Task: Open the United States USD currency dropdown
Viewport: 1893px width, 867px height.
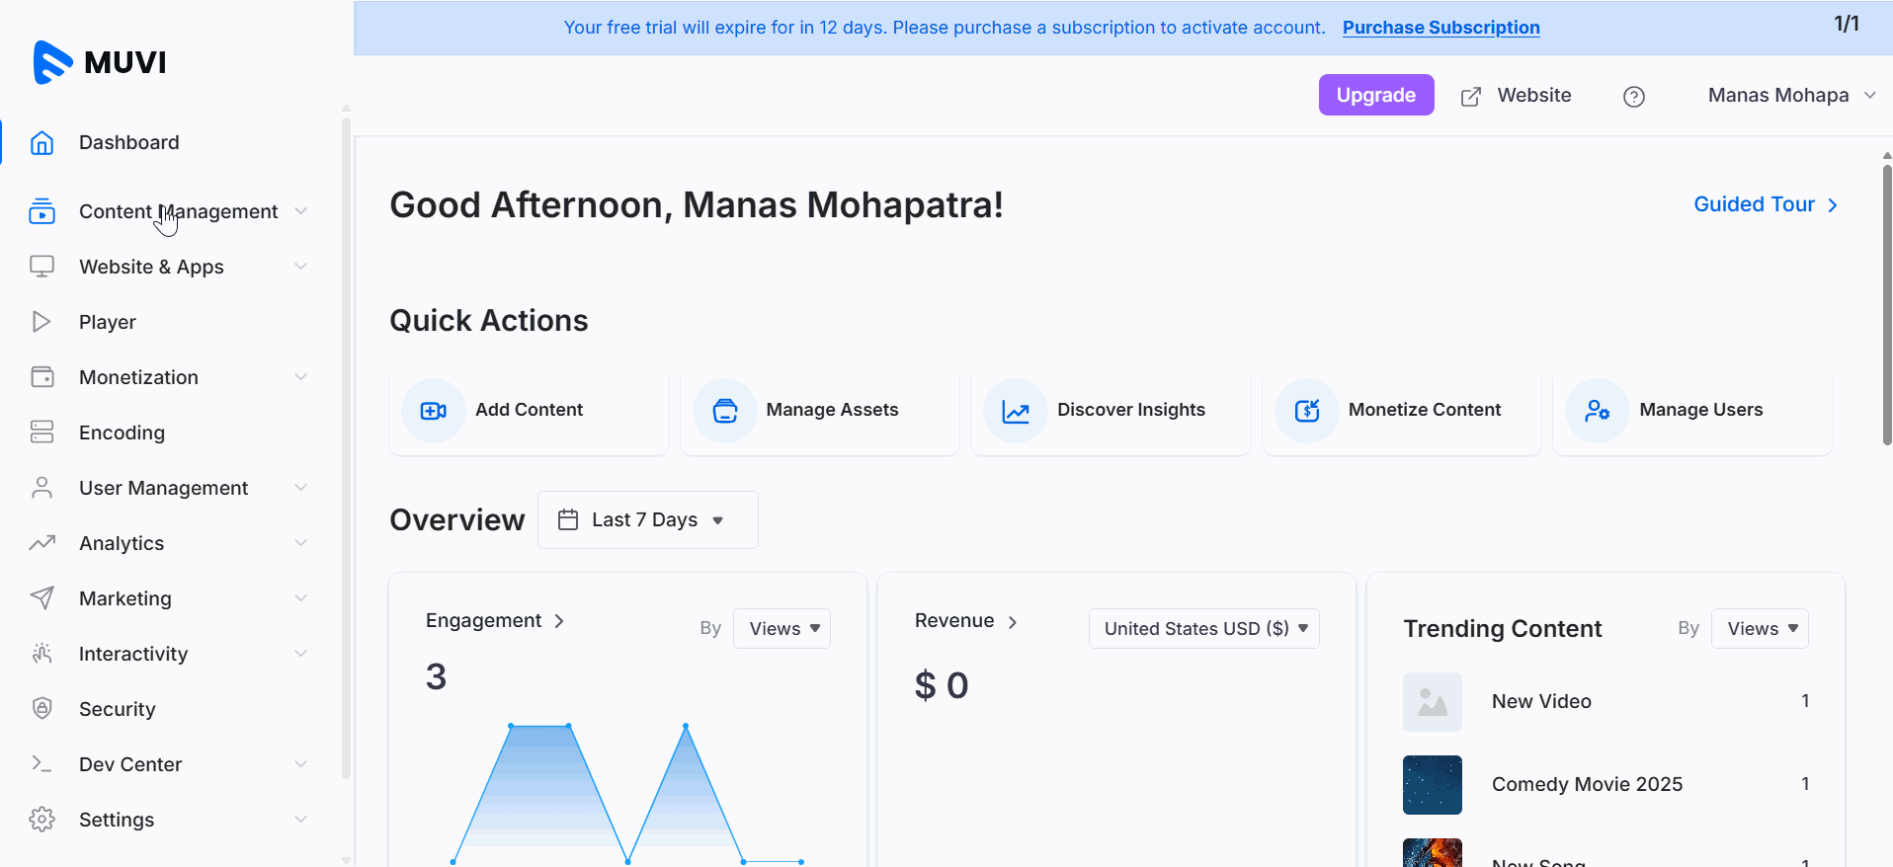Action: pyautogui.click(x=1203, y=629)
